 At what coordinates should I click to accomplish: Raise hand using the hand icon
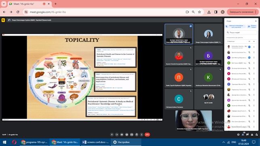tap(137, 135)
